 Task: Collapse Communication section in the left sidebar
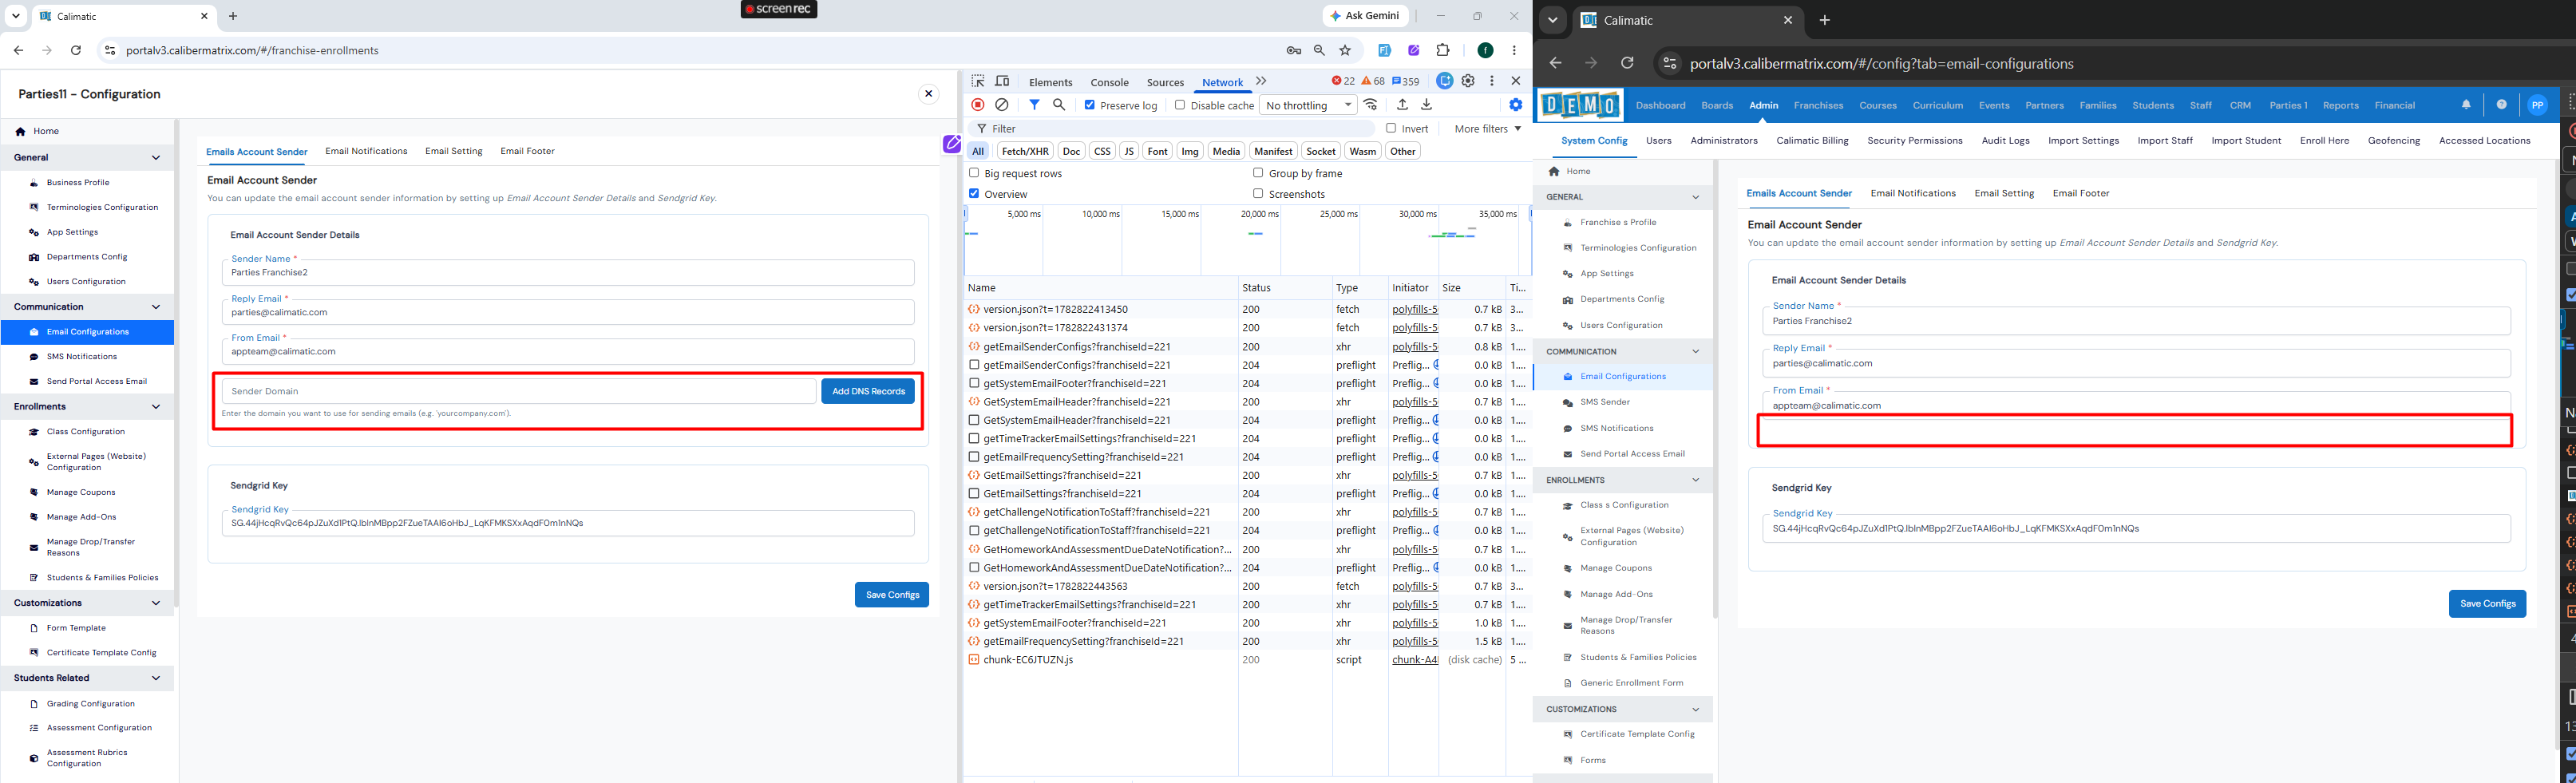(x=155, y=307)
